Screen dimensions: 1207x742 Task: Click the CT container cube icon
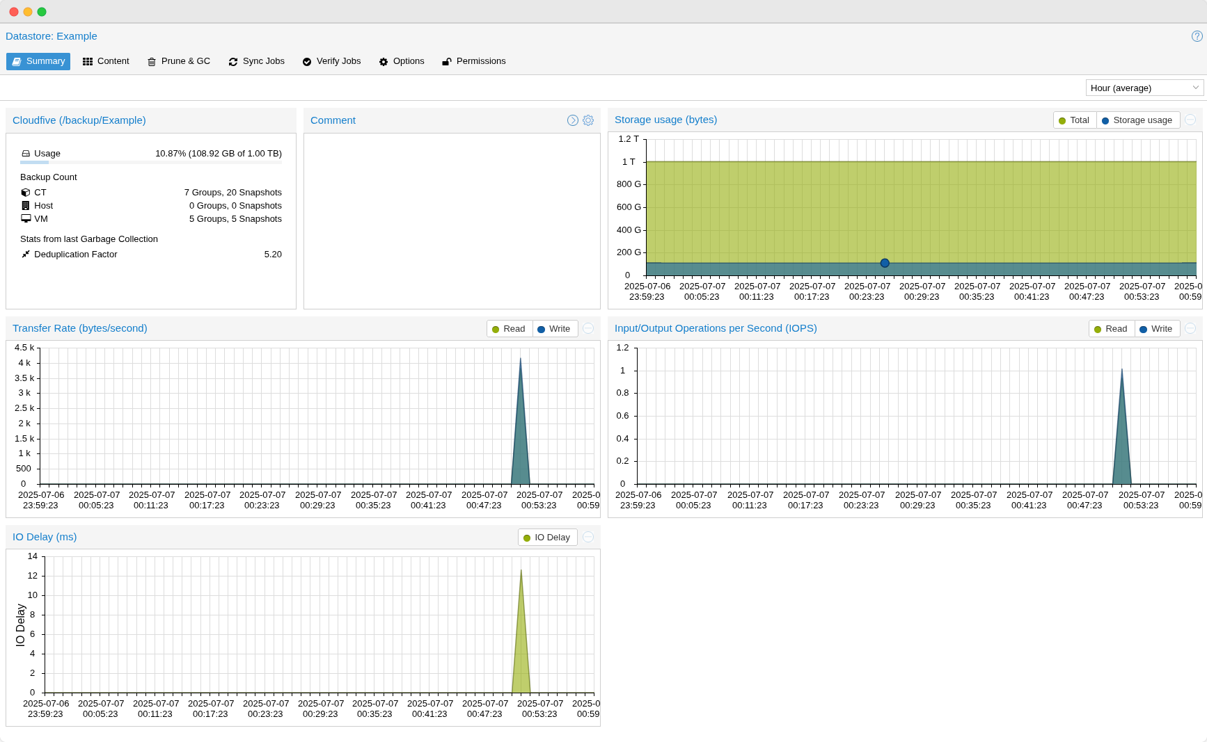(26, 193)
